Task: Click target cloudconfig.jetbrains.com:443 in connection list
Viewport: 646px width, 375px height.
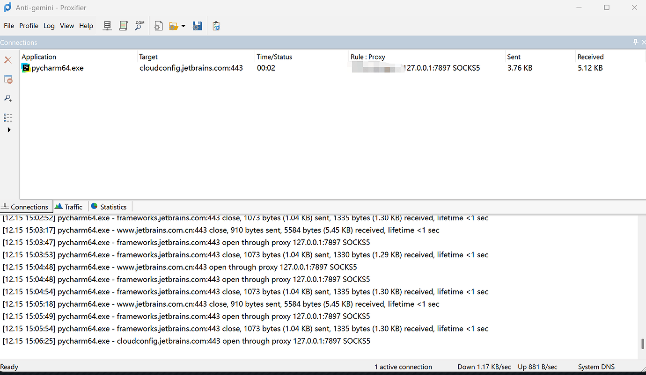Action: coord(191,68)
